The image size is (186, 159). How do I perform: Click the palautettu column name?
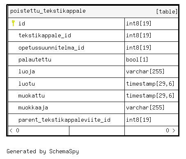[x=35, y=60]
